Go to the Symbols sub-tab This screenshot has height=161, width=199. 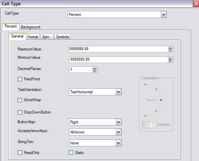point(63,37)
